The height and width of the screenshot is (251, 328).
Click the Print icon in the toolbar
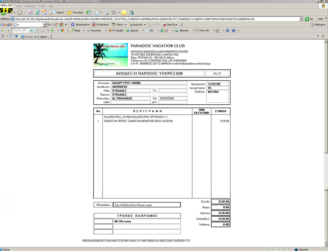[106, 13]
